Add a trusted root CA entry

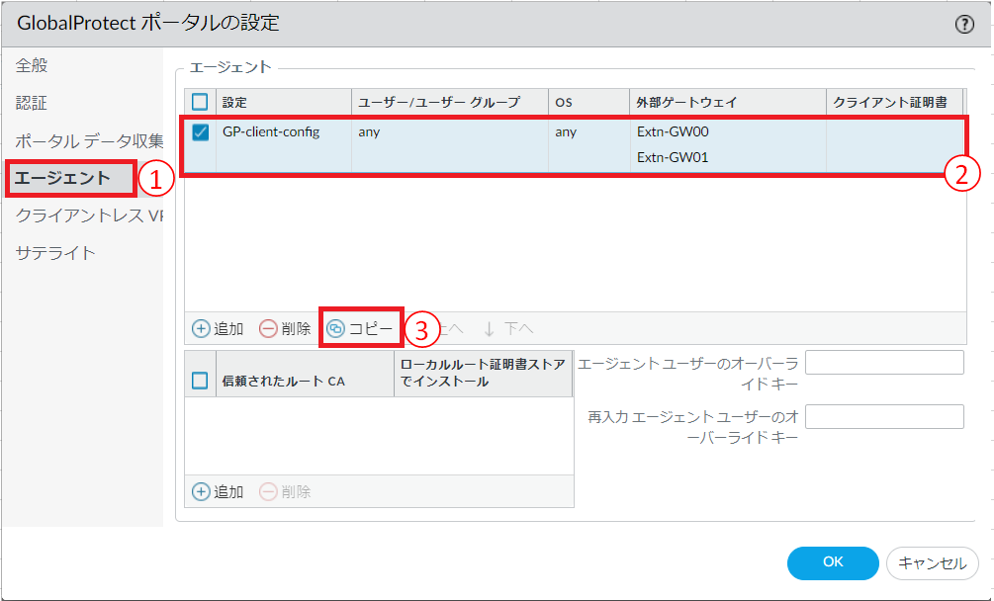pos(218,491)
